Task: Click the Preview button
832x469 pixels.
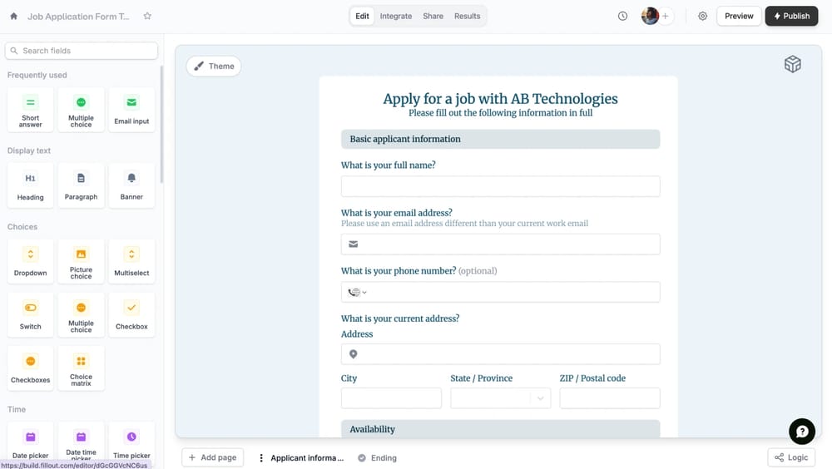Action: click(x=739, y=16)
